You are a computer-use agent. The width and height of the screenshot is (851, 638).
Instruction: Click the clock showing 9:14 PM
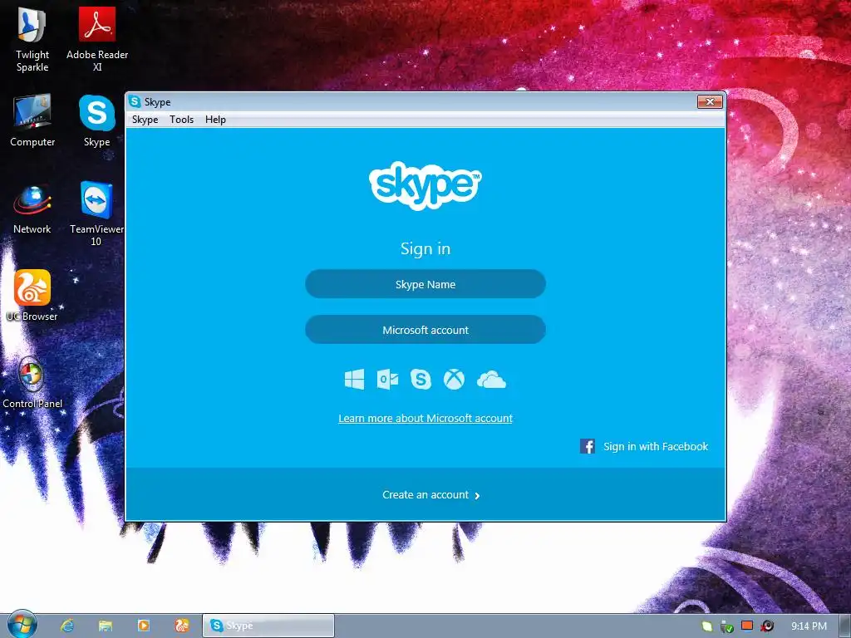tap(809, 626)
